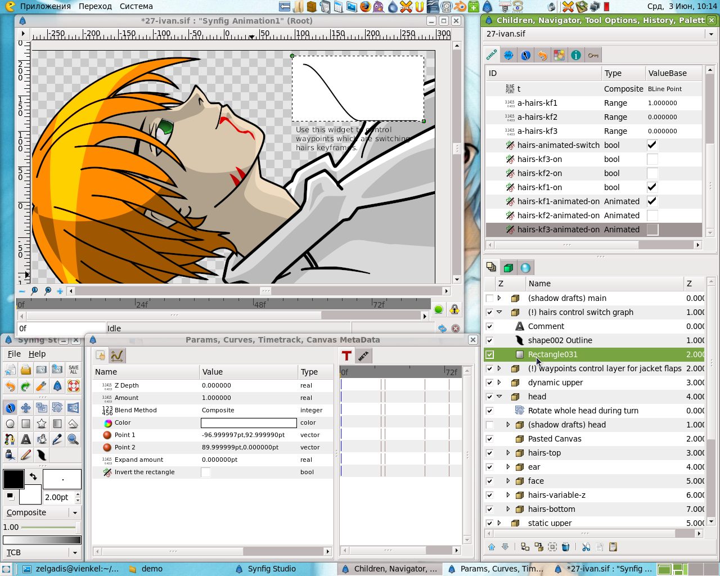Select the Draw pencil tool
Viewport: 720px width, 576px height.
point(26,455)
